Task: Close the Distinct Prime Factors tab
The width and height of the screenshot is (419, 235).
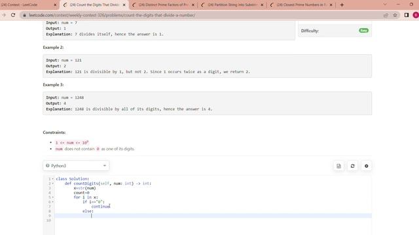Action: pos(193,5)
